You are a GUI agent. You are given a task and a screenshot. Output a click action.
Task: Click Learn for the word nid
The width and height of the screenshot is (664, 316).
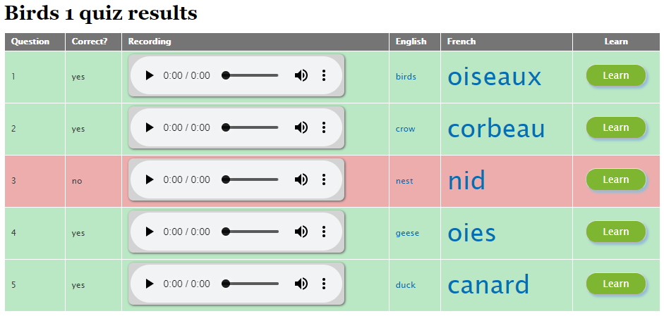pyautogui.click(x=616, y=179)
